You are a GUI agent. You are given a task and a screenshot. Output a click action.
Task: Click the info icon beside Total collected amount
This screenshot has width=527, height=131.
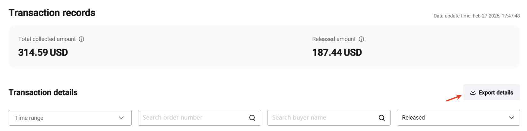81,39
